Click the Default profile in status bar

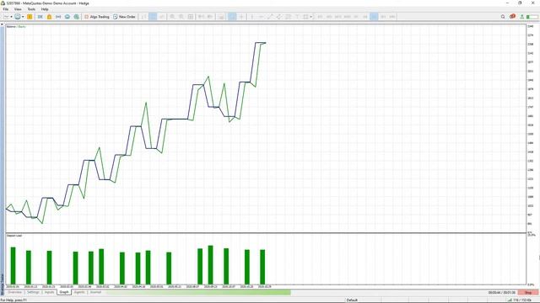click(352, 300)
